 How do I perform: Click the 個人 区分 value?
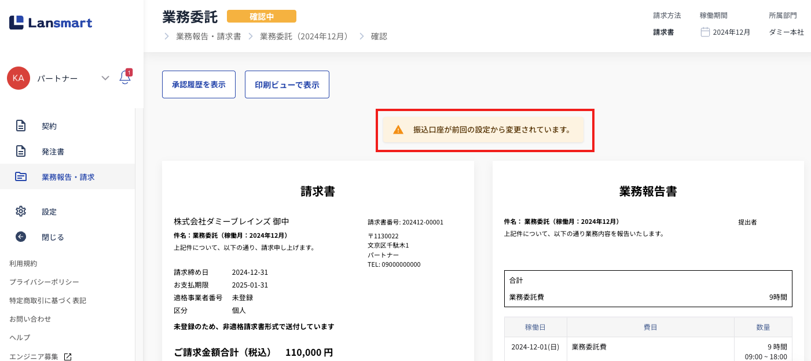pyautogui.click(x=239, y=311)
